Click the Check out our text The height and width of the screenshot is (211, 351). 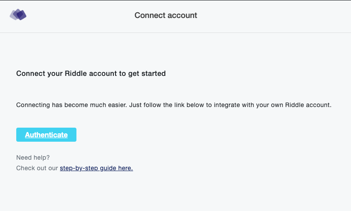tap(37, 168)
